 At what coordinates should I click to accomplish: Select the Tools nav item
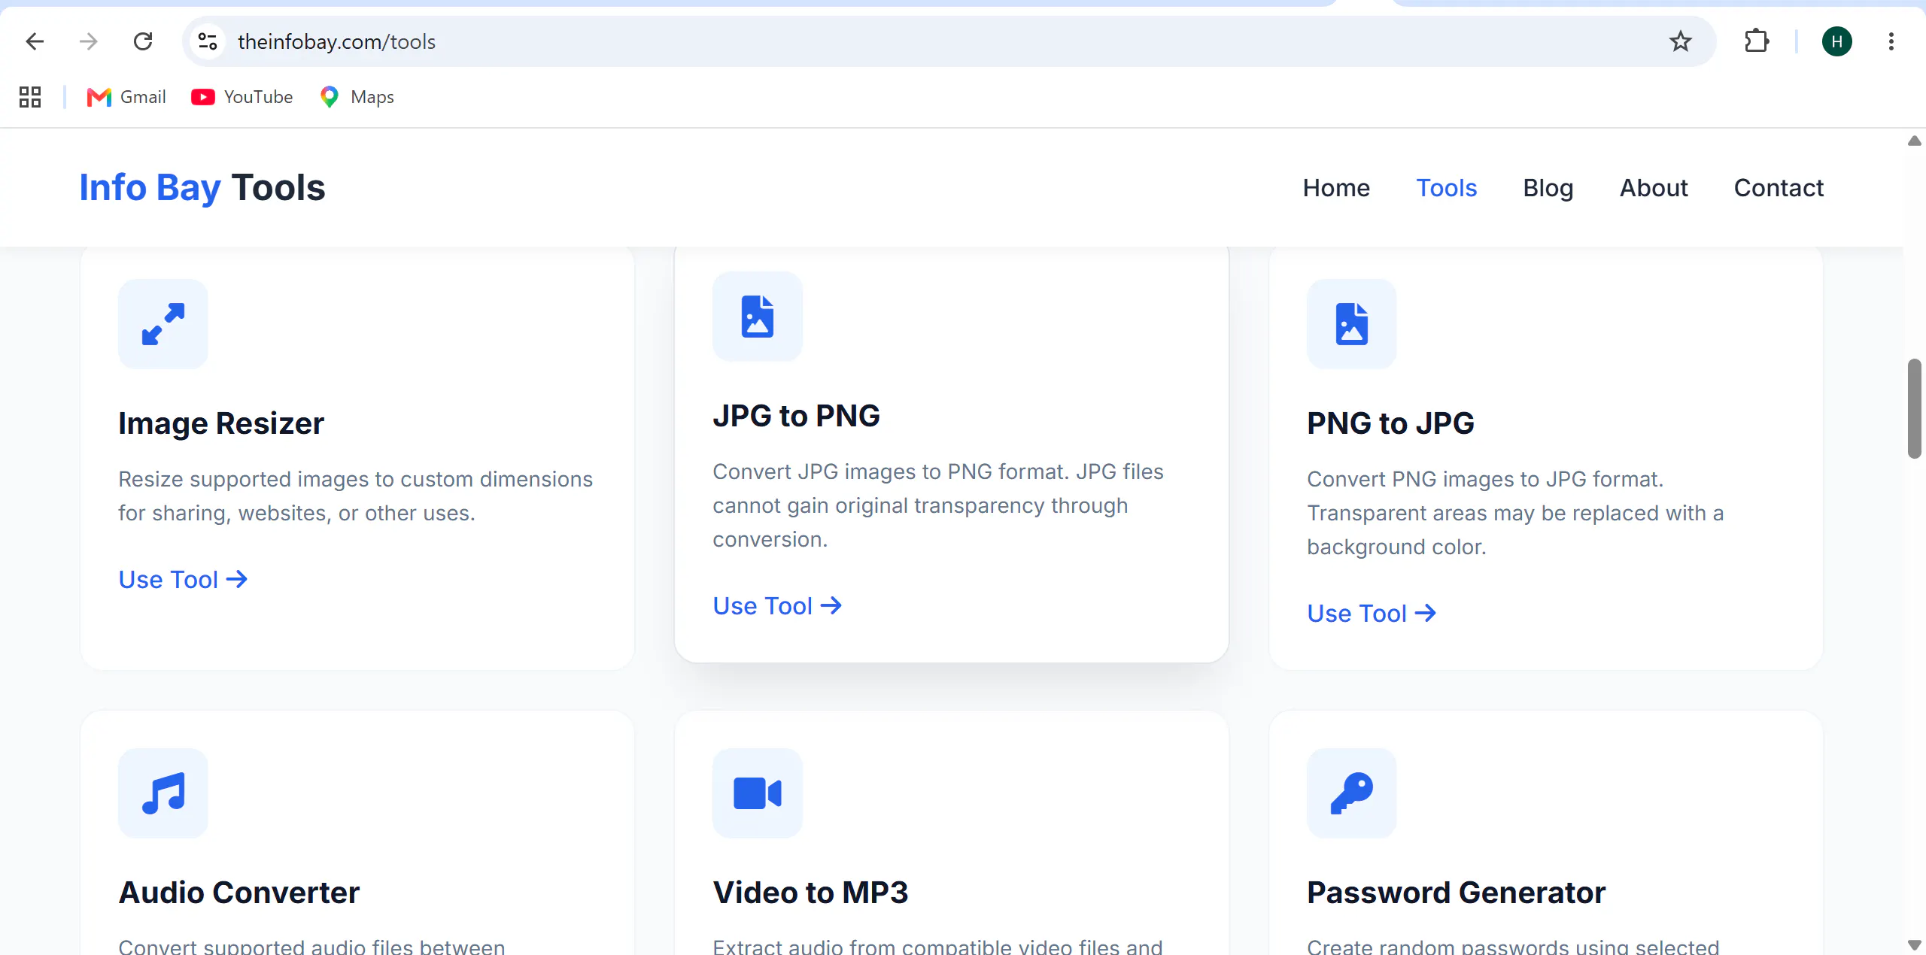click(x=1447, y=188)
